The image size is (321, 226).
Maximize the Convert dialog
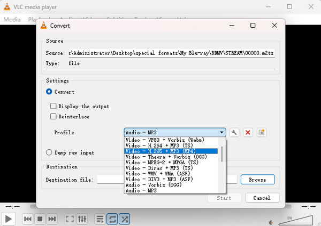253,26
